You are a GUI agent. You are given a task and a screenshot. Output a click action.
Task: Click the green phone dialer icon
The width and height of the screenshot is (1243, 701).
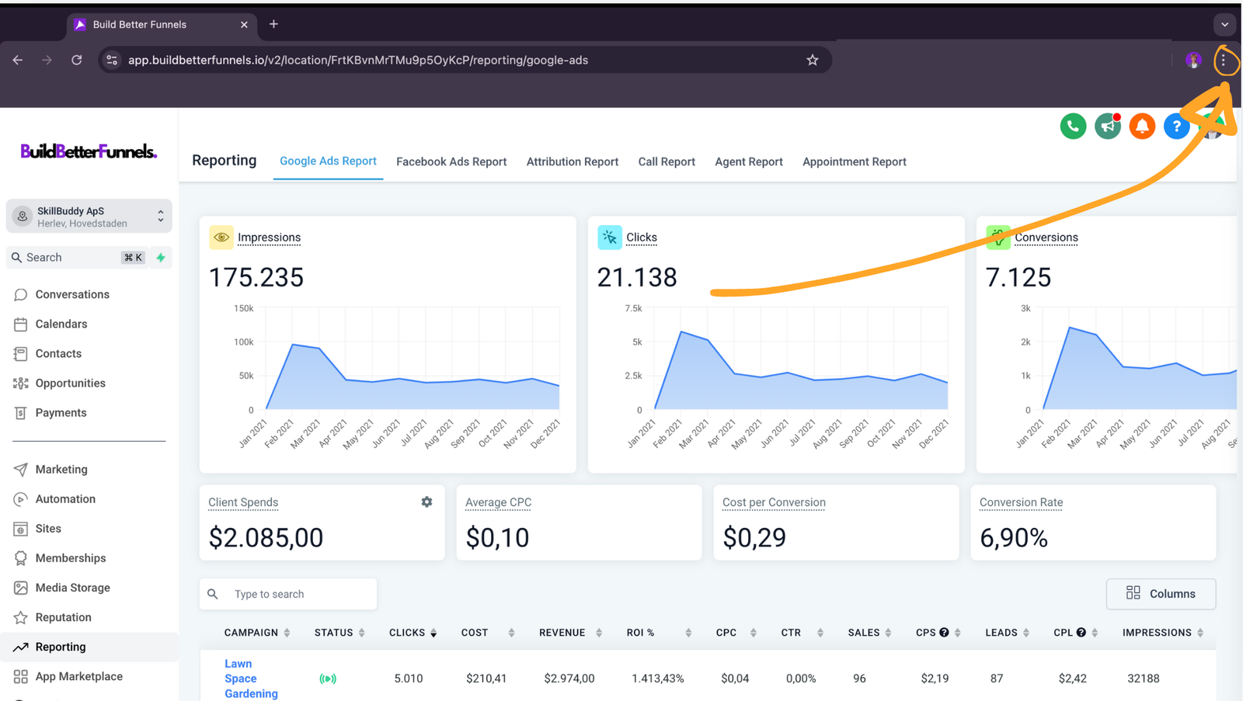pyautogui.click(x=1073, y=126)
